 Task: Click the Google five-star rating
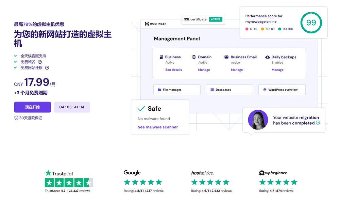143,182
